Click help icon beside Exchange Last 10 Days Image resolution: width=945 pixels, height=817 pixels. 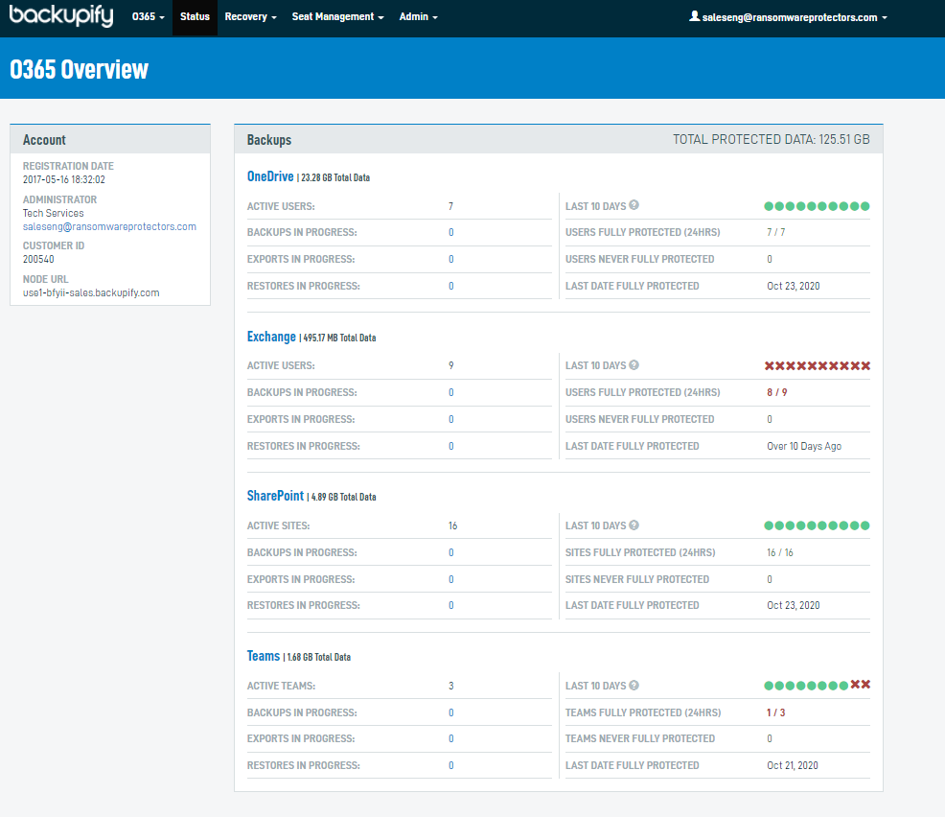click(634, 365)
